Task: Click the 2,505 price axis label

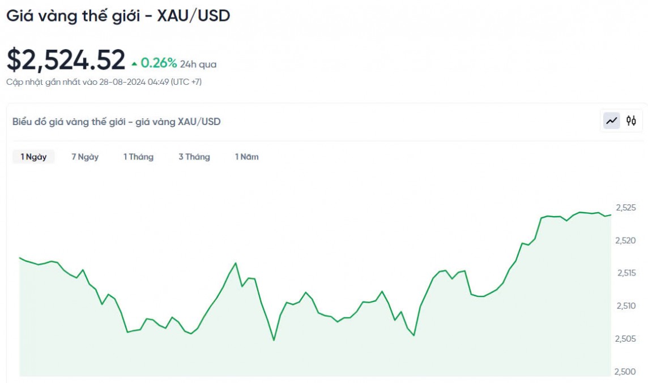Action: click(626, 339)
